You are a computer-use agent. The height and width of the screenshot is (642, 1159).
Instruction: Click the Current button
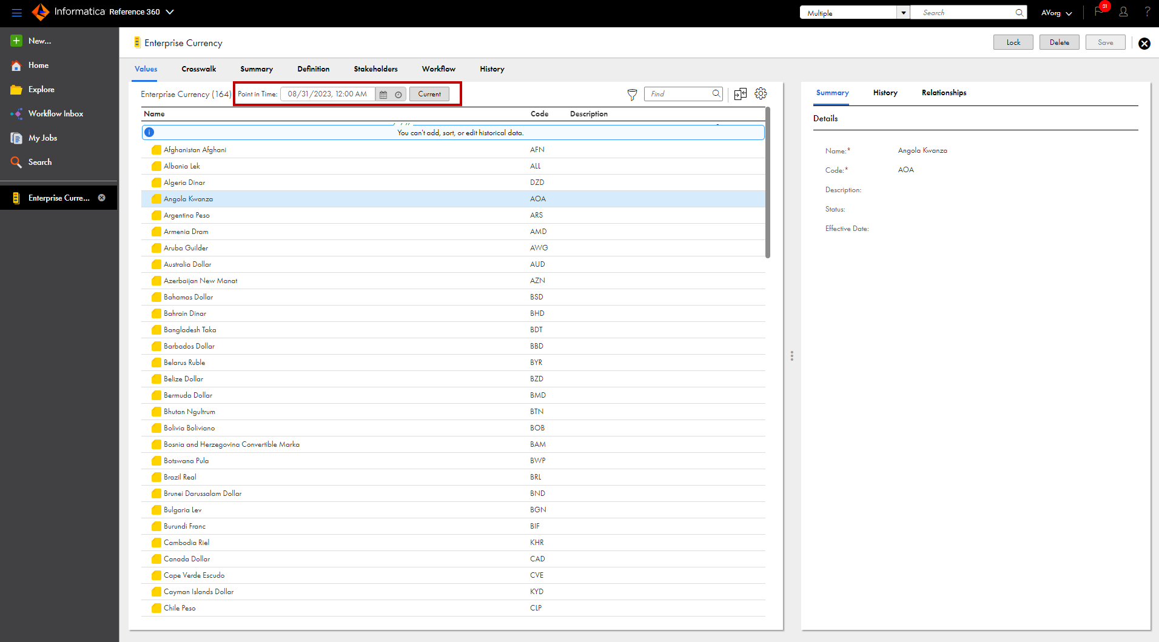[429, 94]
